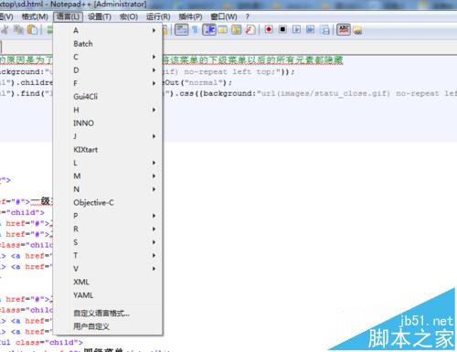Open the 插件(P) menu
Image resolution: width=457 pixels, height=352 pixels.
(x=190, y=16)
